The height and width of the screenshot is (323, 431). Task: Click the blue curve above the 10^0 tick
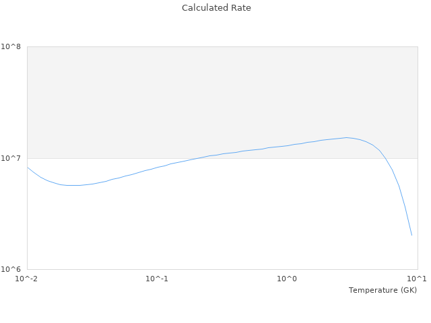288,145
